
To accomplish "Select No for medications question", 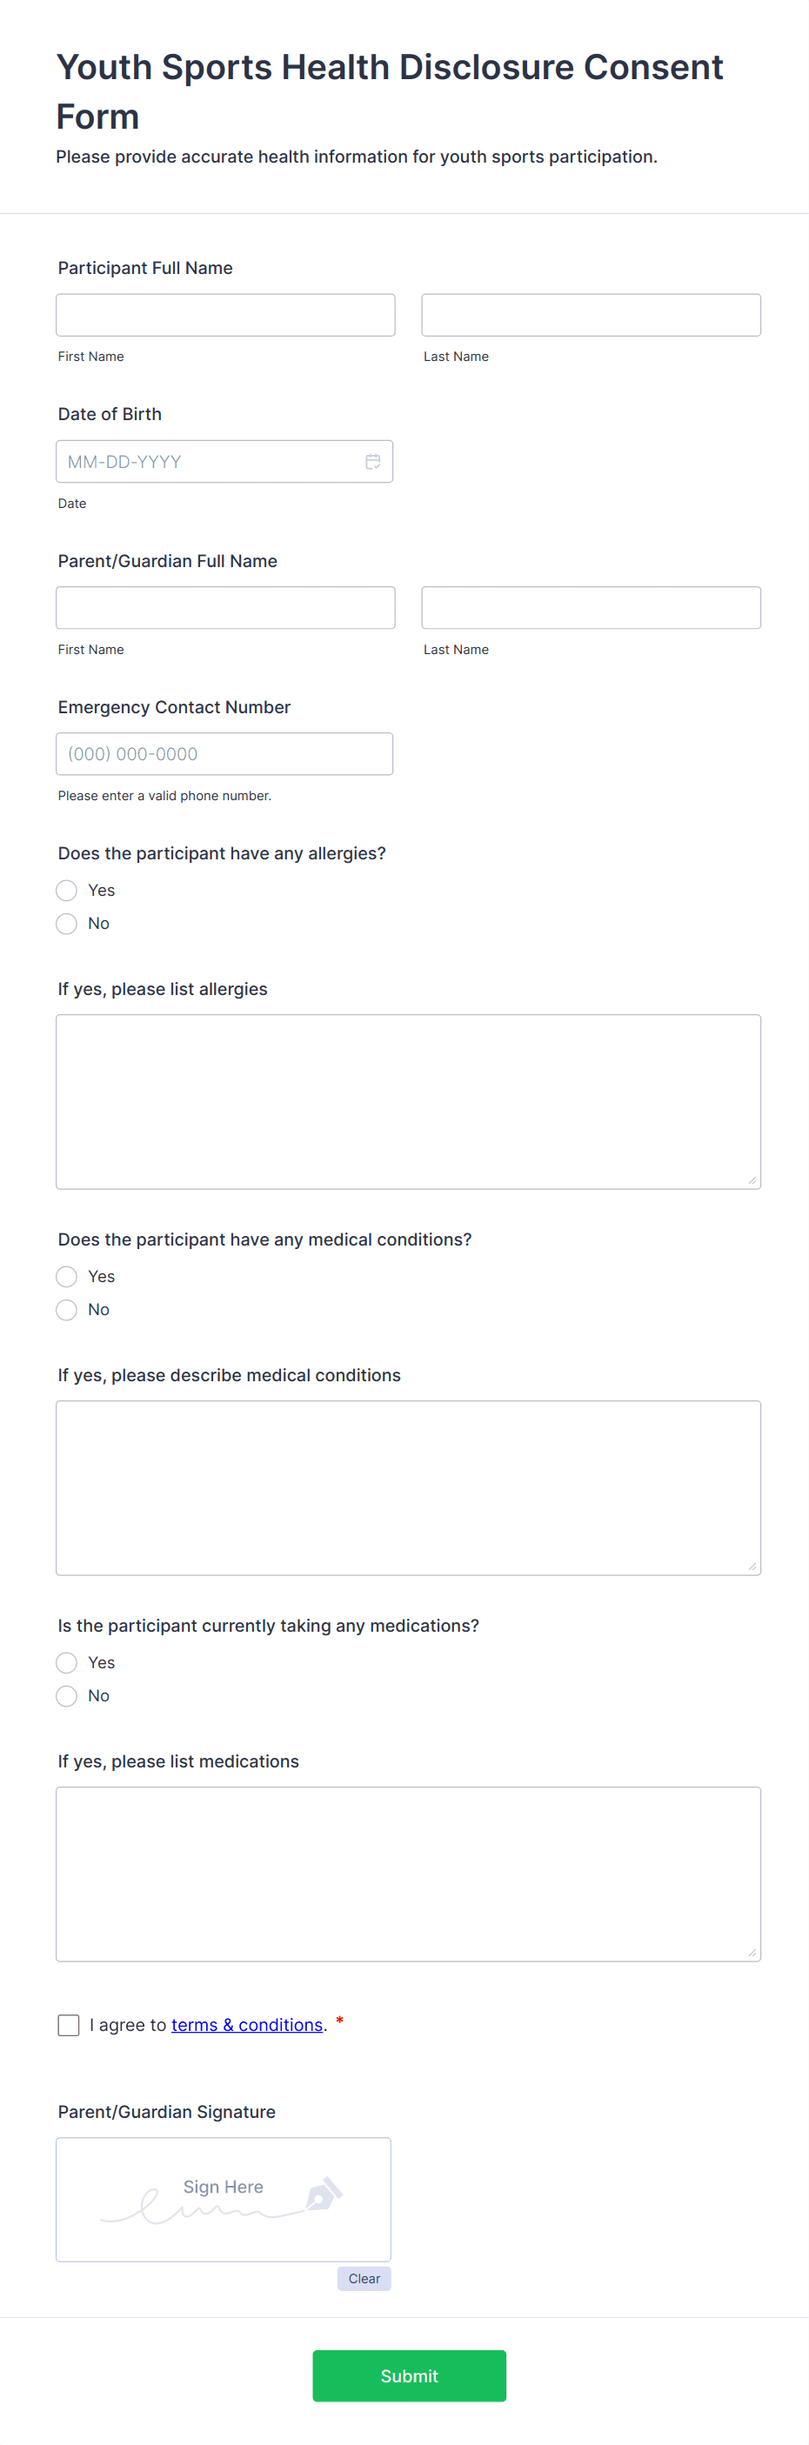I will click(x=66, y=1695).
